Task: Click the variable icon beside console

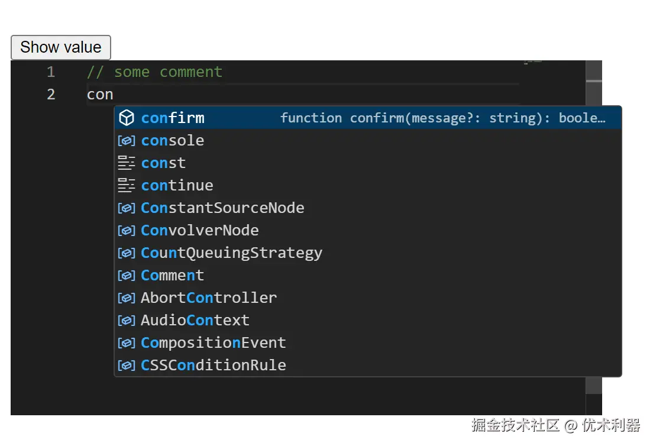Action: 126,141
